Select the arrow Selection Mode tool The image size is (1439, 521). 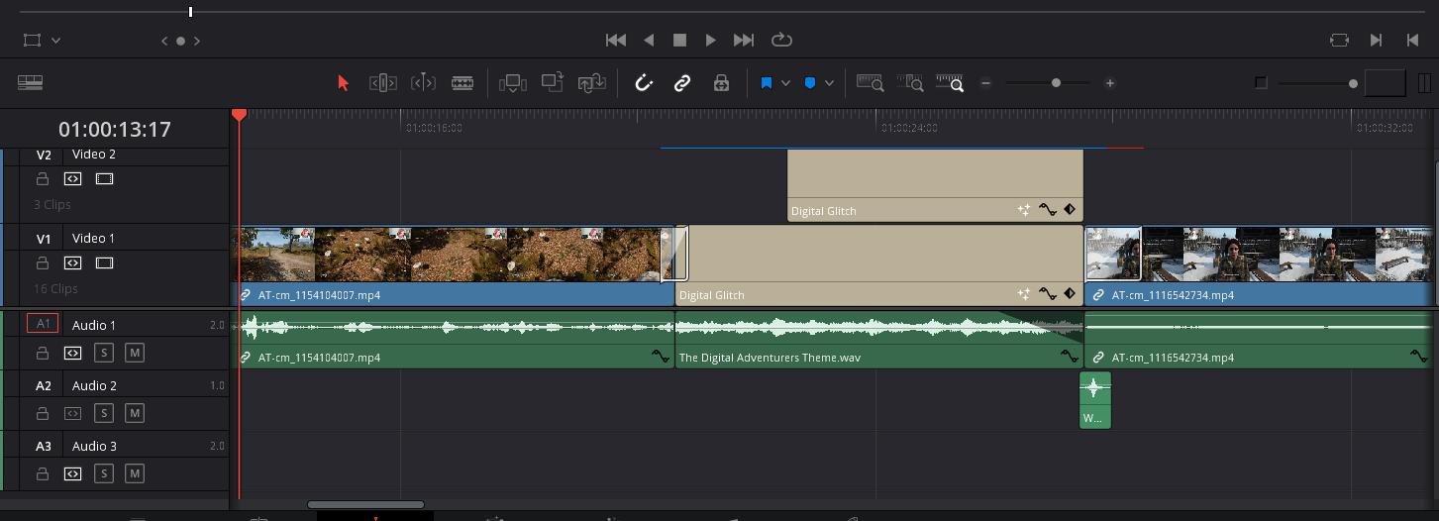(344, 83)
